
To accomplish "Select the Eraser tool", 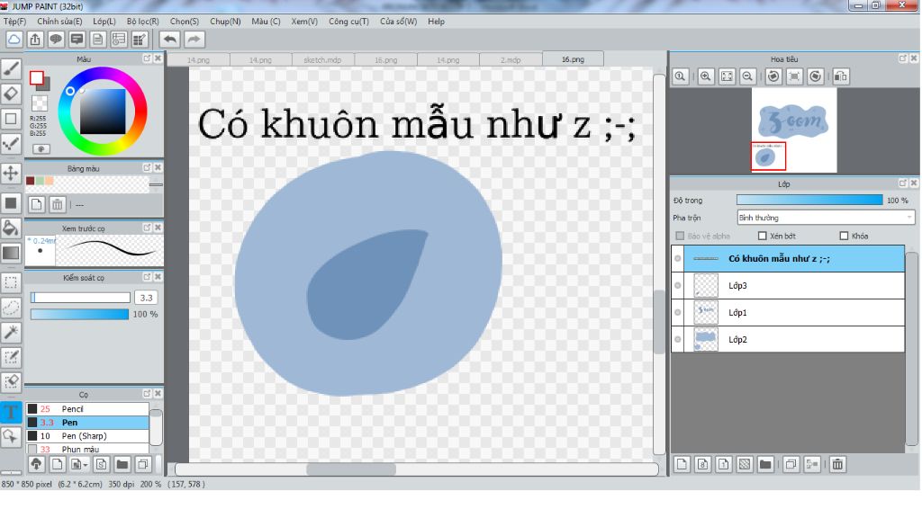I will (11, 94).
